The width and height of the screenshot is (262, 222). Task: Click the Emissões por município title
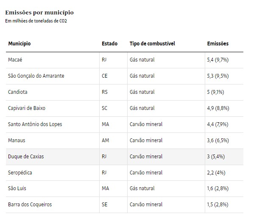tap(39, 13)
